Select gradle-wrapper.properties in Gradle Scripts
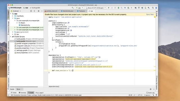The height and width of the screenshot is (101, 180). (x=29, y=43)
